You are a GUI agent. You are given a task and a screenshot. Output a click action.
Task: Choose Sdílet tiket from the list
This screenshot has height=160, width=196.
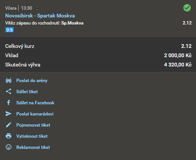(x=27, y=92)
